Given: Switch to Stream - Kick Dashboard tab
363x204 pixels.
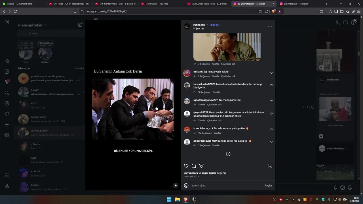Looking at the screenshot, I should click(23, 4).
